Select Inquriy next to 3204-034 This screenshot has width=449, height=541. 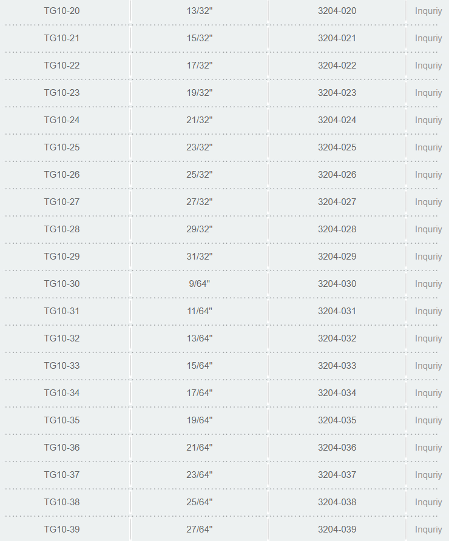pos(428,392)
